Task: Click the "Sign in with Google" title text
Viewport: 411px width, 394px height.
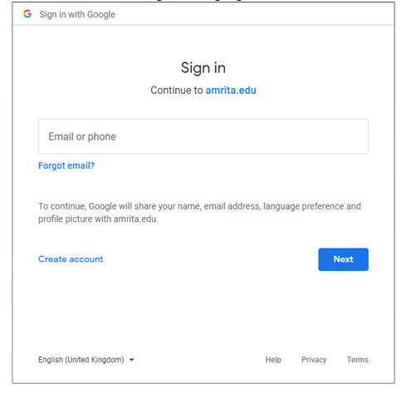Action: pos(77,14)
